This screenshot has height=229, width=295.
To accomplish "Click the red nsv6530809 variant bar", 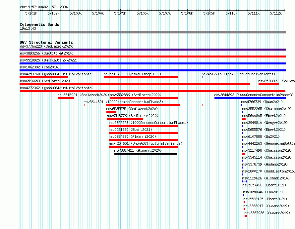I will [x=268, y=84].
